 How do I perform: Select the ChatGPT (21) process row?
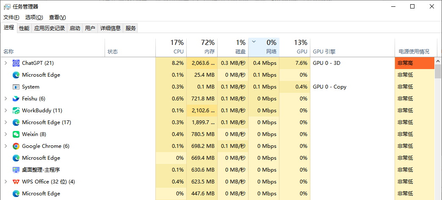click(x=217, y=63)
